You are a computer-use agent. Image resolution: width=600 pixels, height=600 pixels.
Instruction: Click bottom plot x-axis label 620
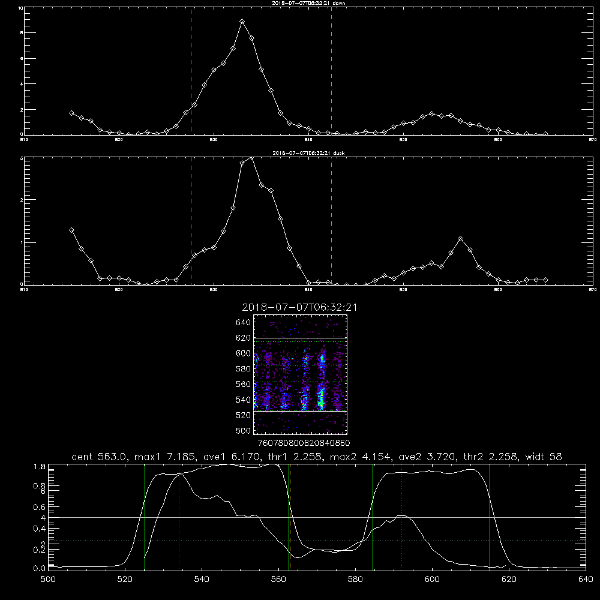pos(509,580)
